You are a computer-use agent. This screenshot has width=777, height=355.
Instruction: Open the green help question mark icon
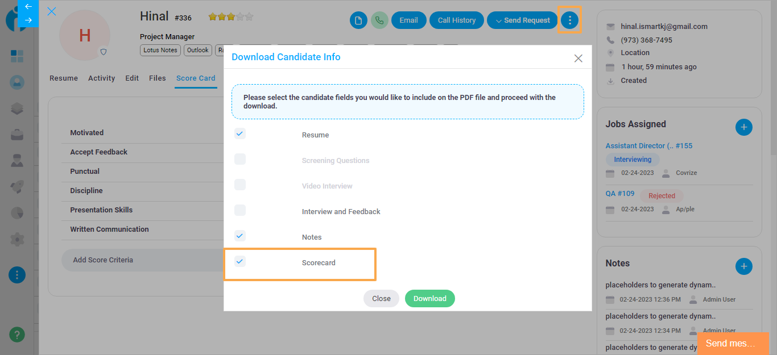click(17, 335)
